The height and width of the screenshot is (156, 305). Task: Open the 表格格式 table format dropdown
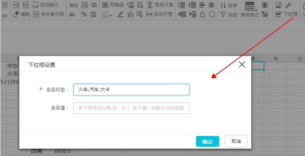tap(250, 10)
